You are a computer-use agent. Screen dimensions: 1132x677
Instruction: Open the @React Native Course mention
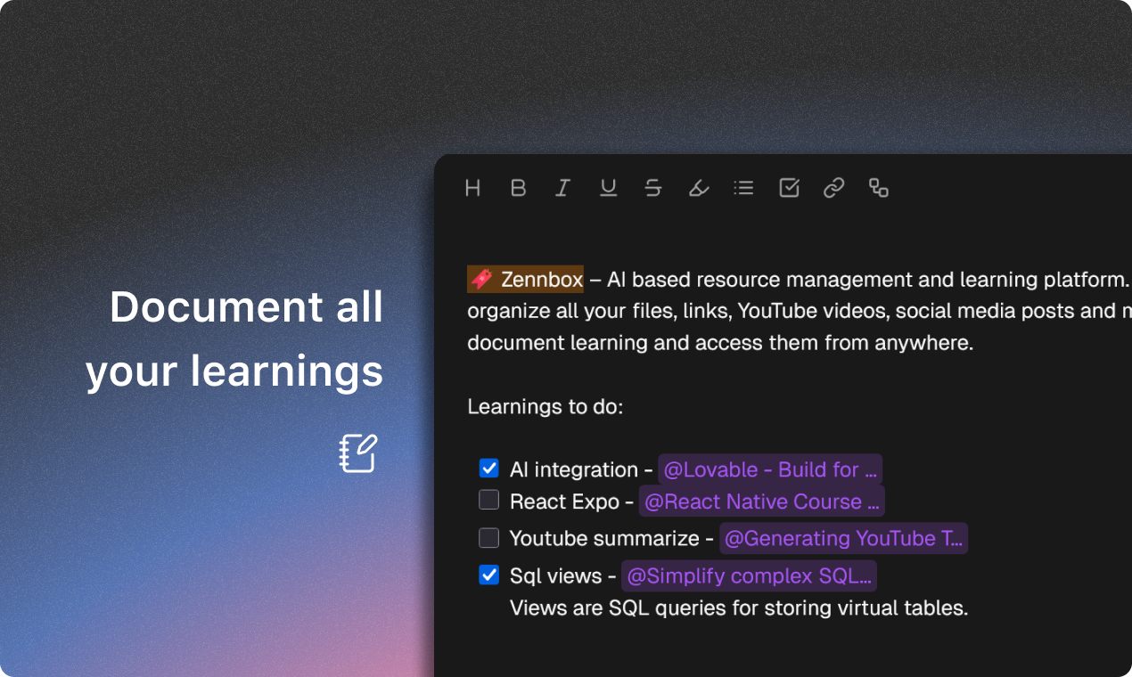[x=761, y=502]
